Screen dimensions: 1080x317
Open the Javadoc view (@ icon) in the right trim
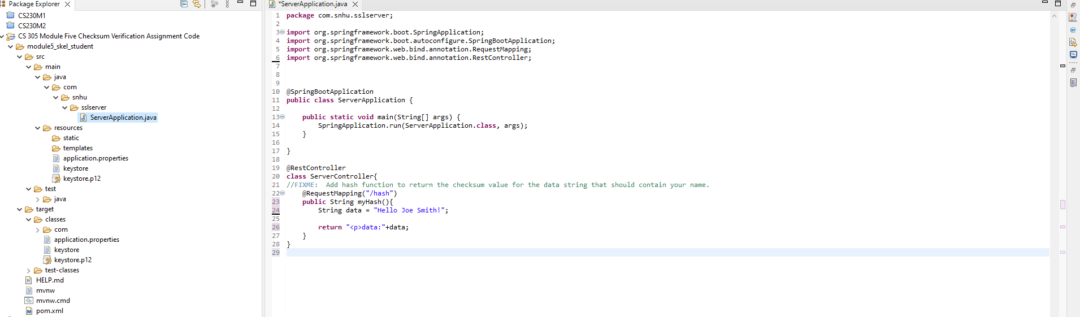[1073, 30]
